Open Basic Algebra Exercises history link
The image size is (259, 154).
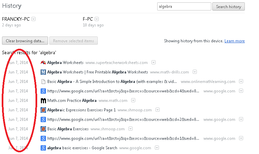[68, 129]
